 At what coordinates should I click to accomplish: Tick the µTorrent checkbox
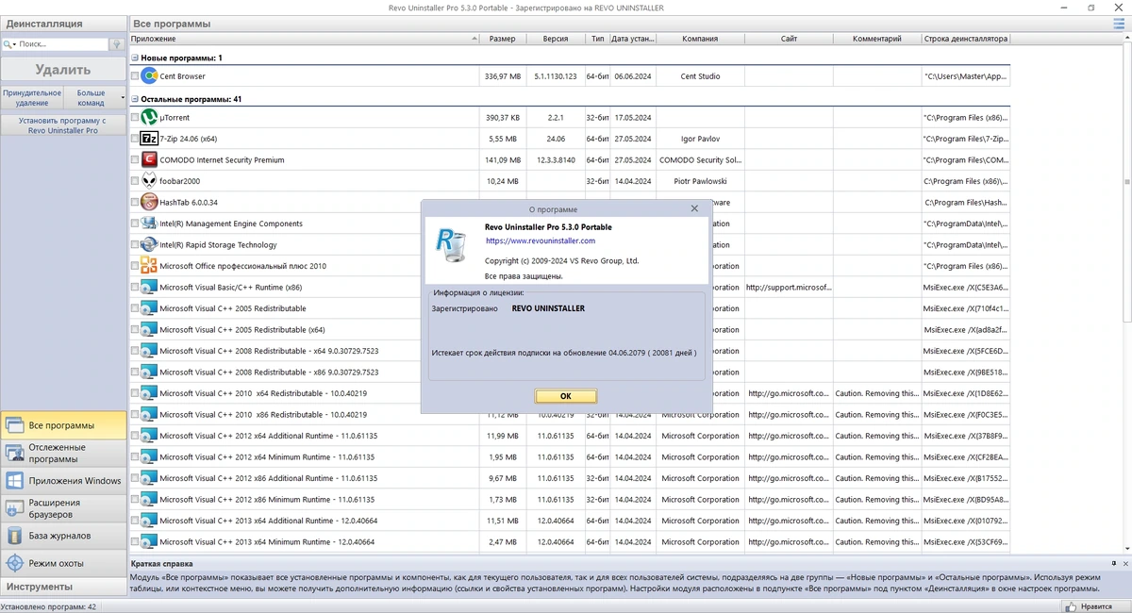point(135,118)
